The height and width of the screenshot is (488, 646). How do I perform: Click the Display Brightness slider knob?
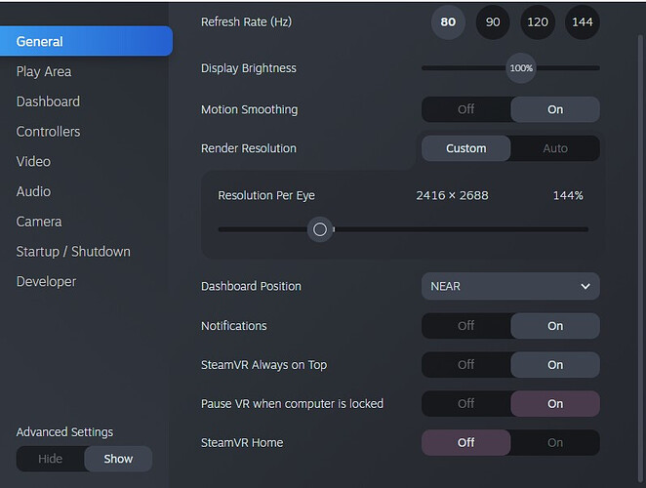[x=521, y=68]
